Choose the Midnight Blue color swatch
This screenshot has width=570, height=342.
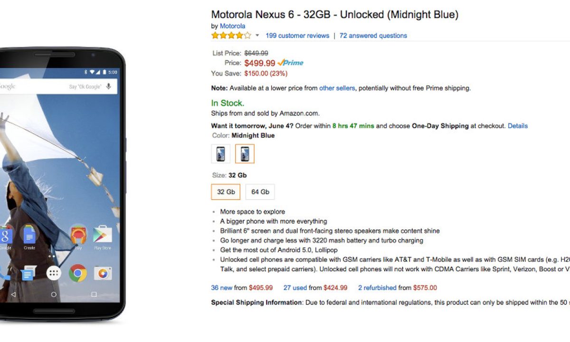245,154
